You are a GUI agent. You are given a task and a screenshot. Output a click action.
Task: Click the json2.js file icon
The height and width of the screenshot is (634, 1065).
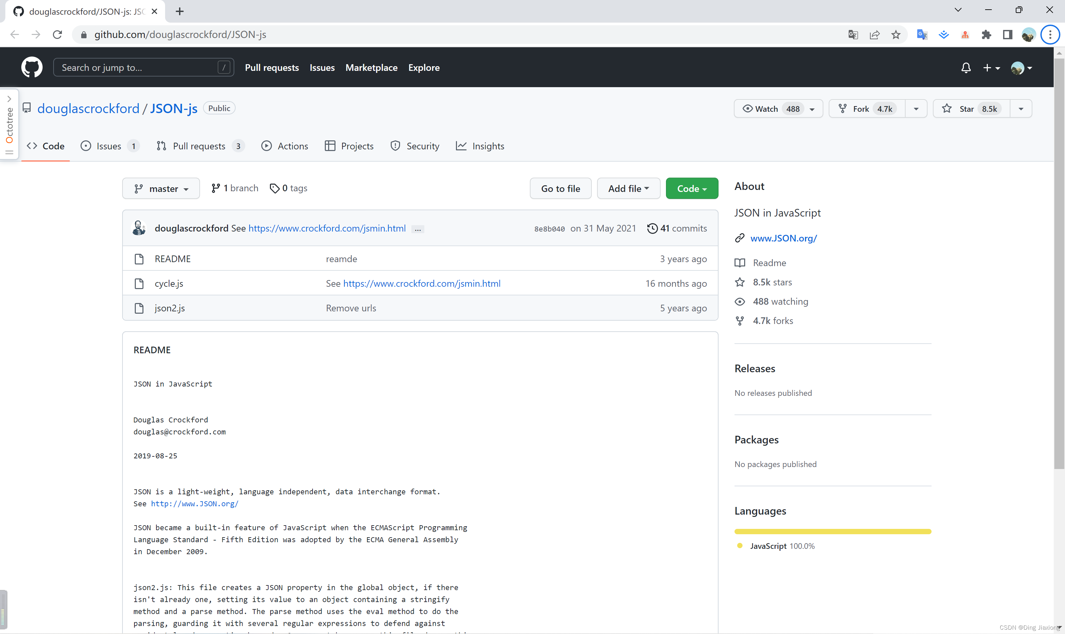(139, 308)
